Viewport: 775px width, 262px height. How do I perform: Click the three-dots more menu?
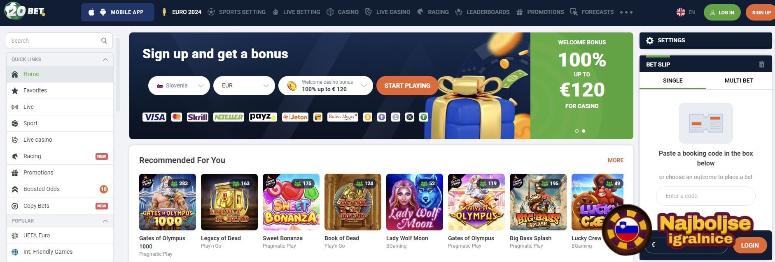pos(626,12)
